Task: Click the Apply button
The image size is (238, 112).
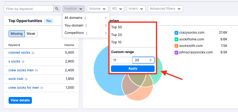Action: click(x=133, y=69)
